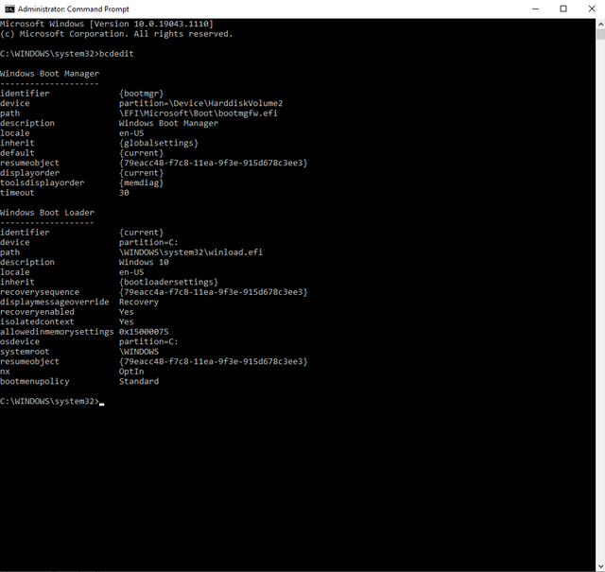Viewport: 605px width, 572px height.
Task: Click the systemroot '\WINDOWS' value
Action: (x=139, y=352)
